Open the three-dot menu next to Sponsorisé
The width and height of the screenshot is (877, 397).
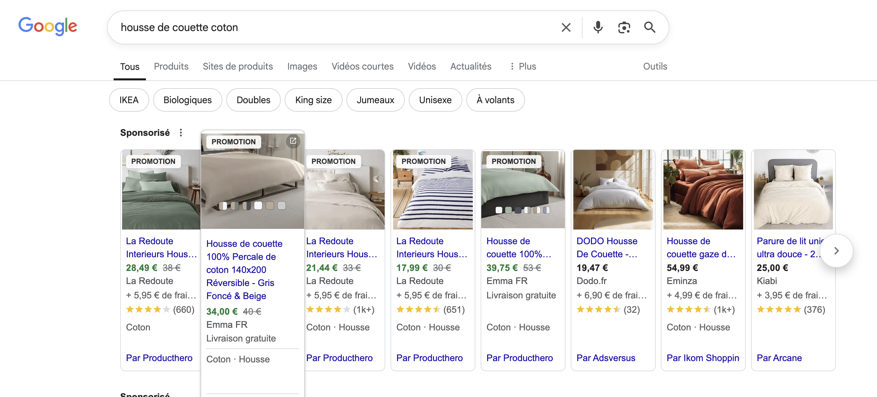181,133
